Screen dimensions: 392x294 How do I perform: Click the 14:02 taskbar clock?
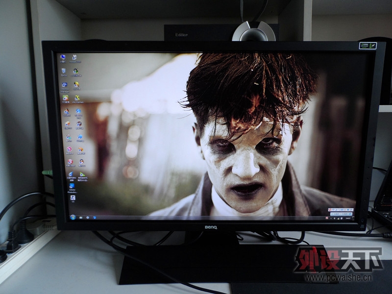(x=348, y=218)
